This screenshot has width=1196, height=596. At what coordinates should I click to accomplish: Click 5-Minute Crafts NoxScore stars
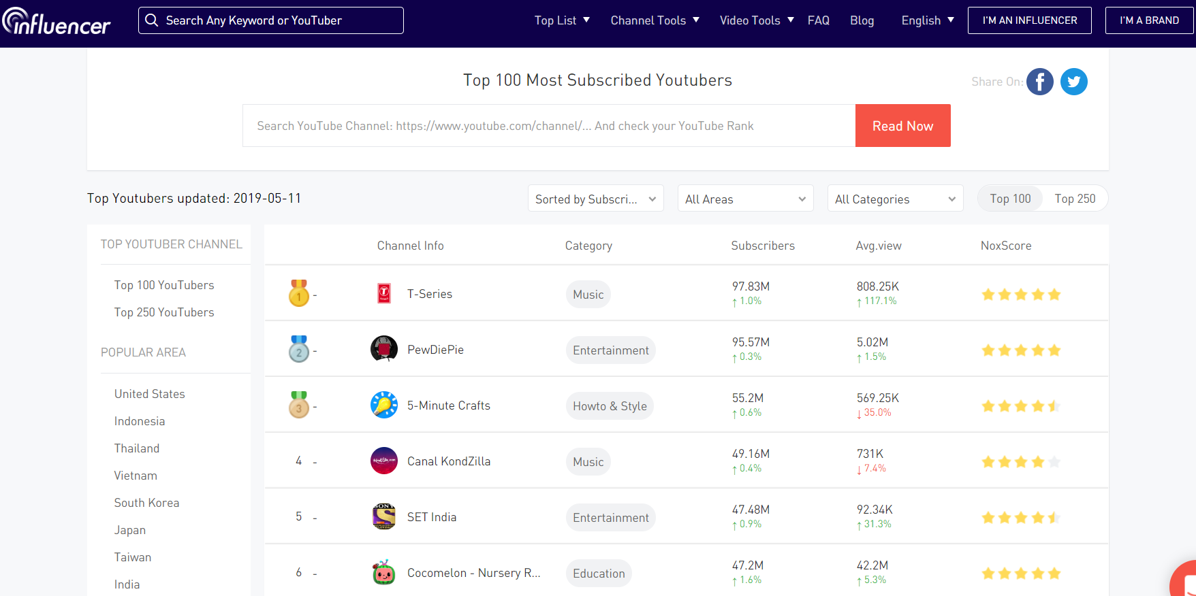pyautogui.click(x=1021, y=406)
